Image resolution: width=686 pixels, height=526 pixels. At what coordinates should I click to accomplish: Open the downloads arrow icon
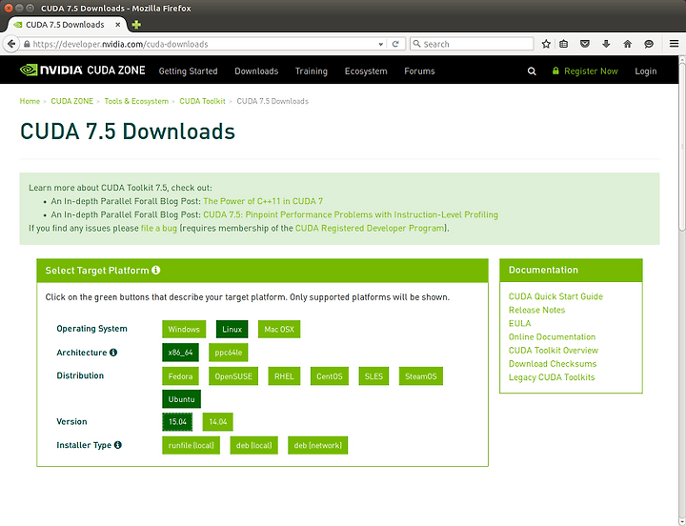pyautogui.click(x=606, y=44)
